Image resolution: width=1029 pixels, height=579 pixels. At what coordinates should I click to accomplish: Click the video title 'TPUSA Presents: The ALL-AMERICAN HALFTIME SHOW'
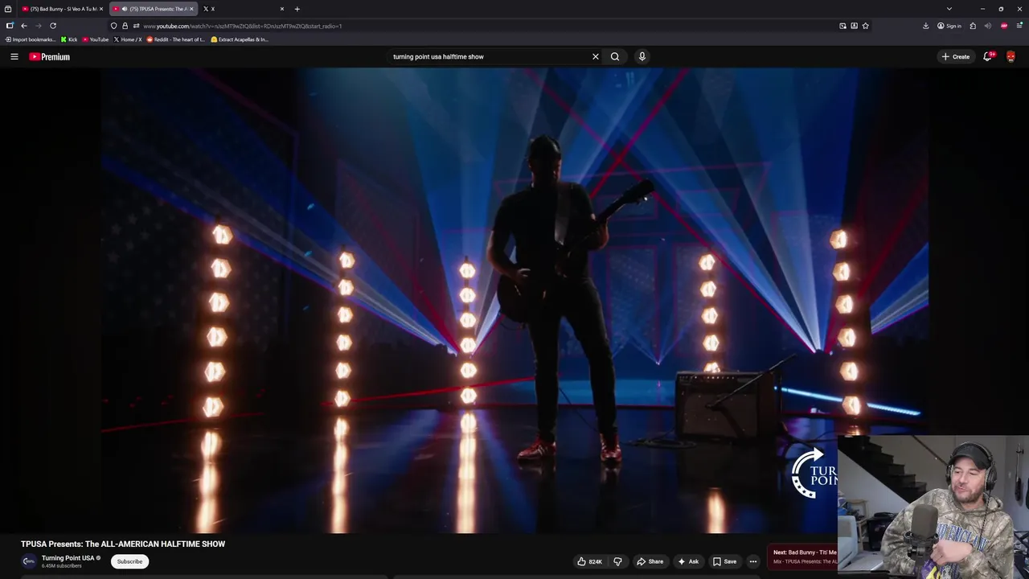pyautogui.click(x=123, y=544)
